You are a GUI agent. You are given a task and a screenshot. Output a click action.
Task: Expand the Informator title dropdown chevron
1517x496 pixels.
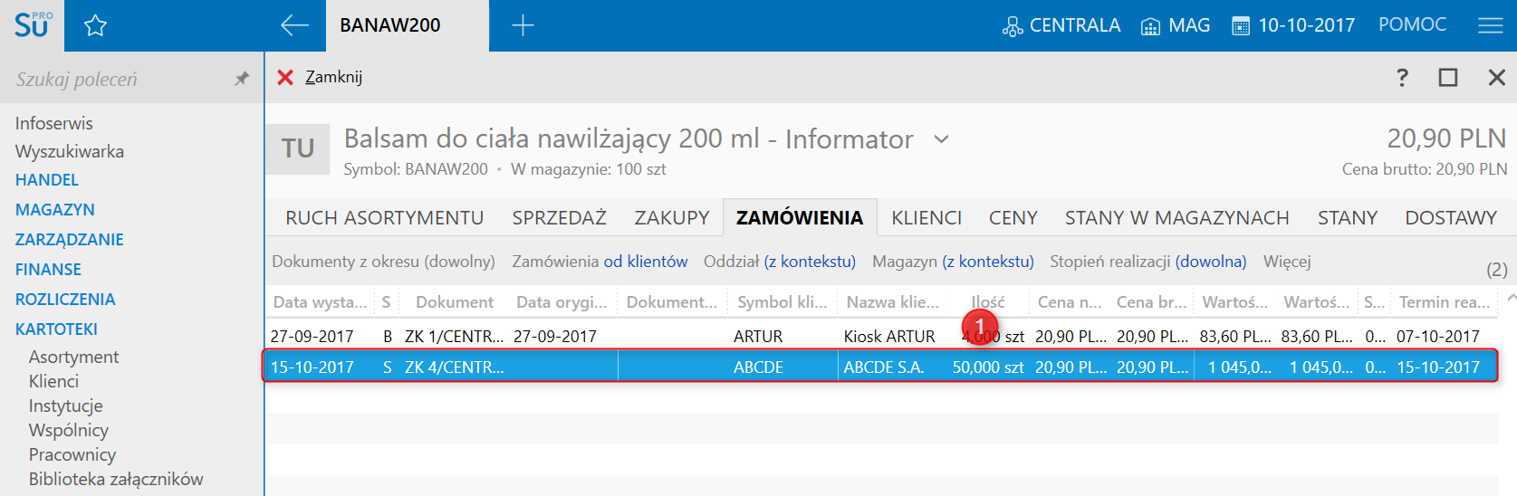click(x=942, y=139)
